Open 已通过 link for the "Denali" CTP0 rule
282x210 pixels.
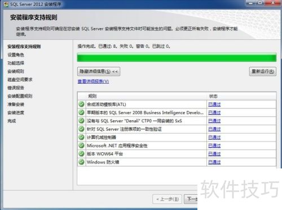coord(214,121)
